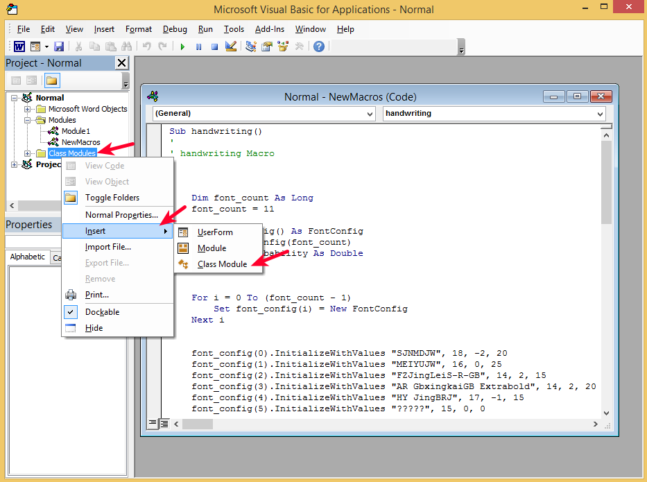The image size is (647, 482).
Task: Click Toggle Folders icon in Project panel
Action: 52,80
